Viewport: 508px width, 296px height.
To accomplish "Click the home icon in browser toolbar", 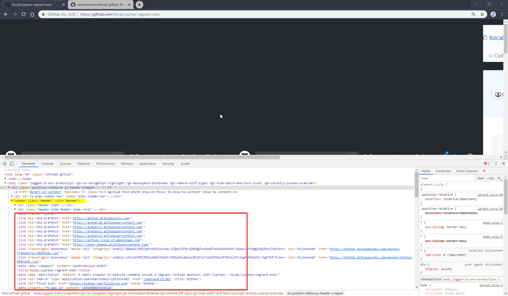I will point(32,14).
